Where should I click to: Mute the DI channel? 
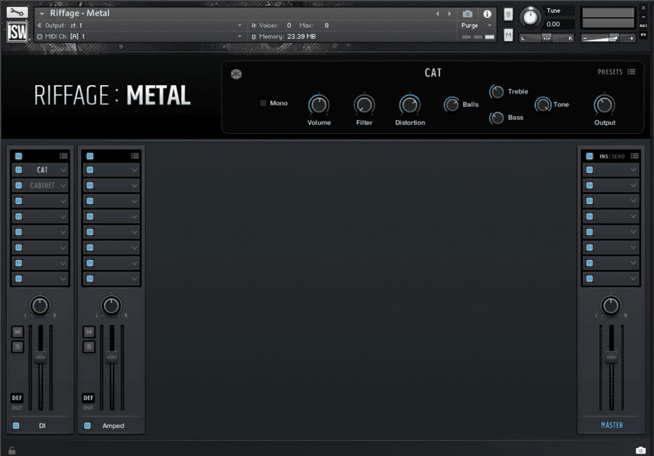[x=17, y=332]
